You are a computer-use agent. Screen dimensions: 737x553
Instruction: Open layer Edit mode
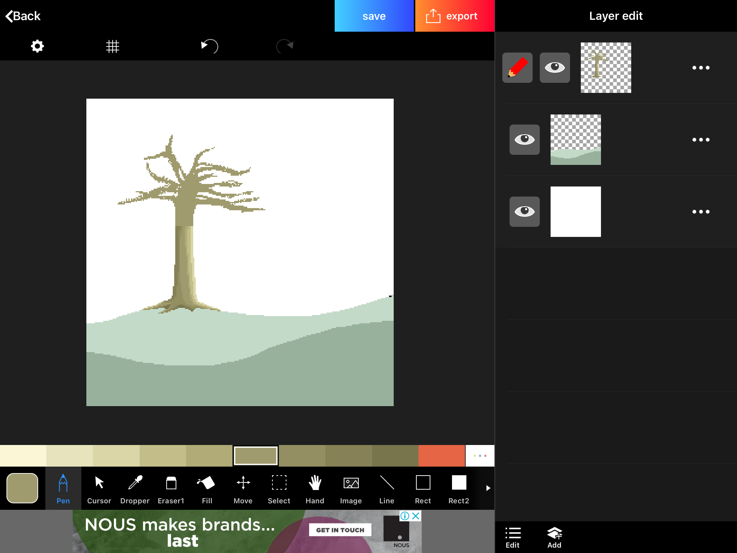513,538
